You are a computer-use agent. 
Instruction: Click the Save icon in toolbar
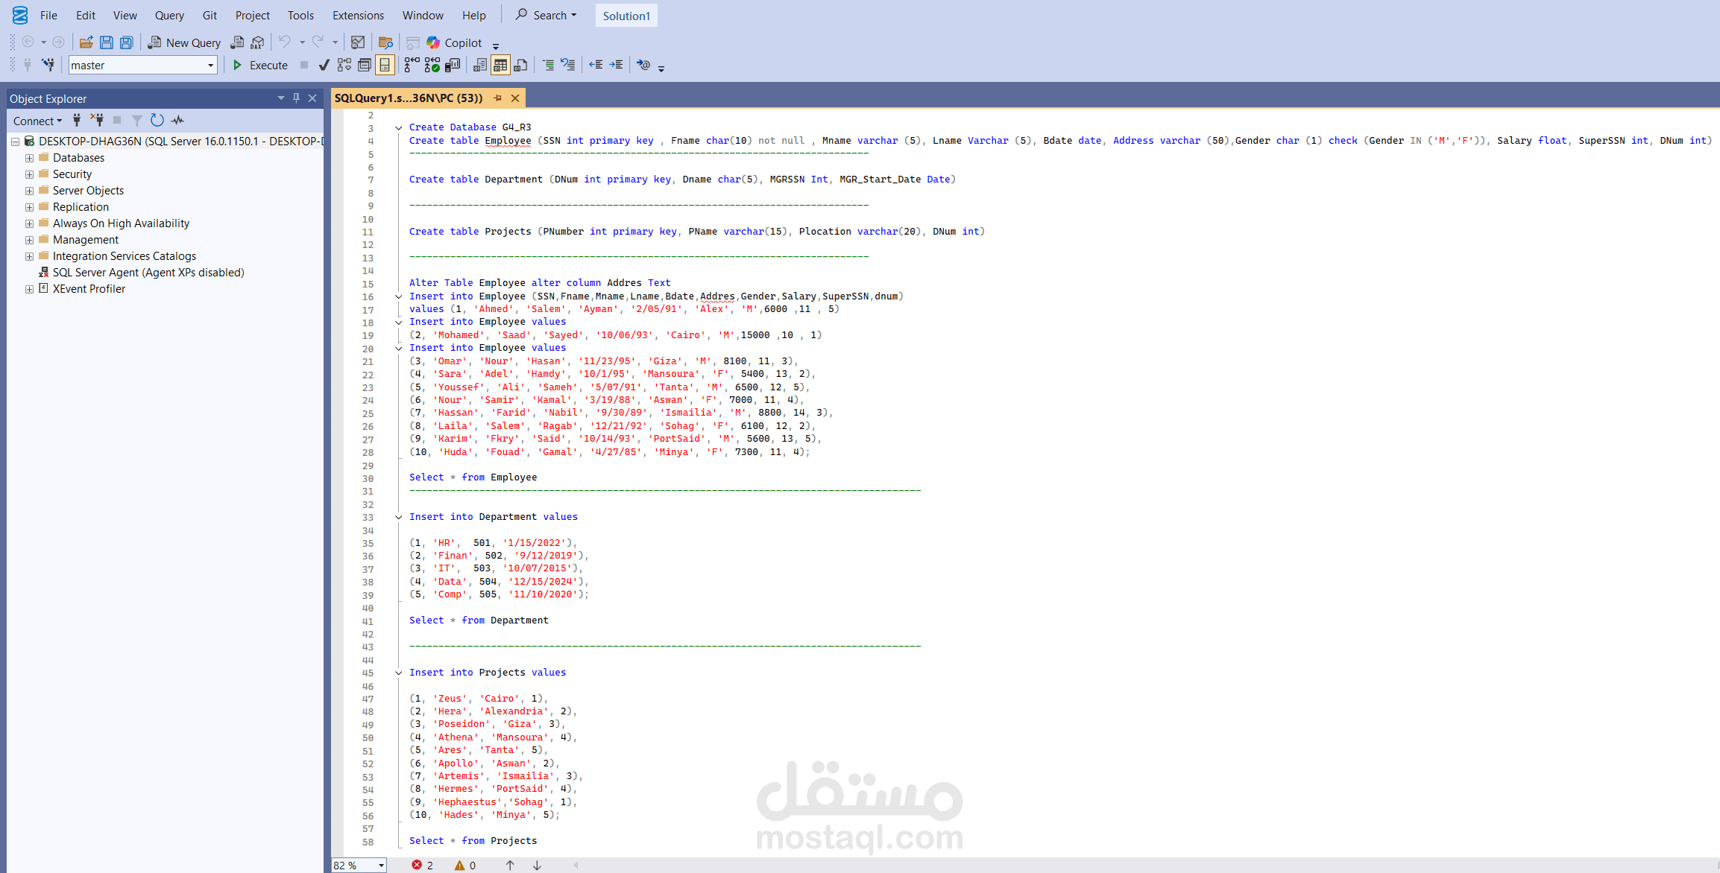tap(107, 42)
